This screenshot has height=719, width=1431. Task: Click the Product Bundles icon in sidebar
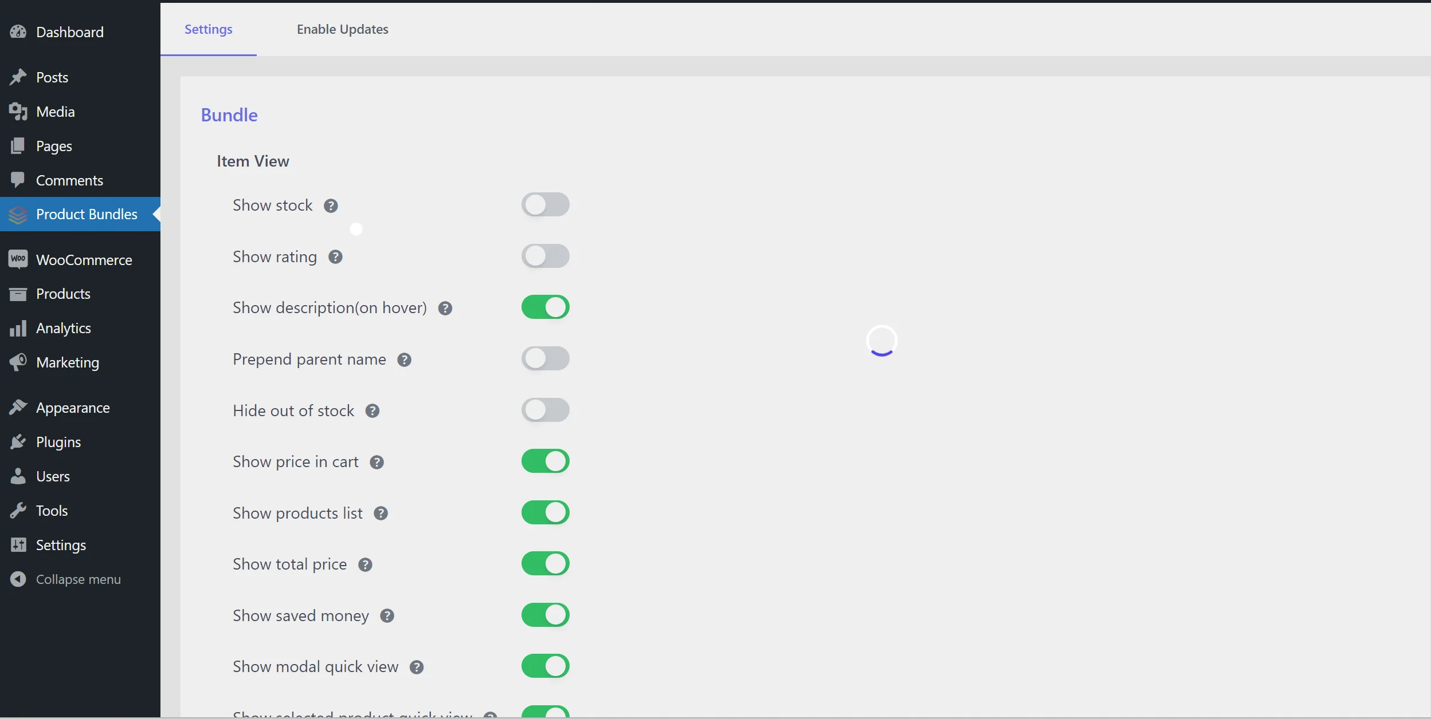pyautogui.click(x=17, y=214)
